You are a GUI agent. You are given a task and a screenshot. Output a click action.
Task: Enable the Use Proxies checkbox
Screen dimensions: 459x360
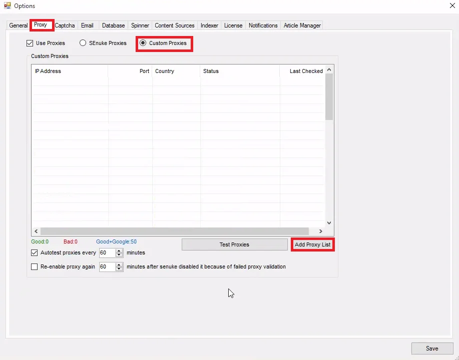click(x=30, y=43)
